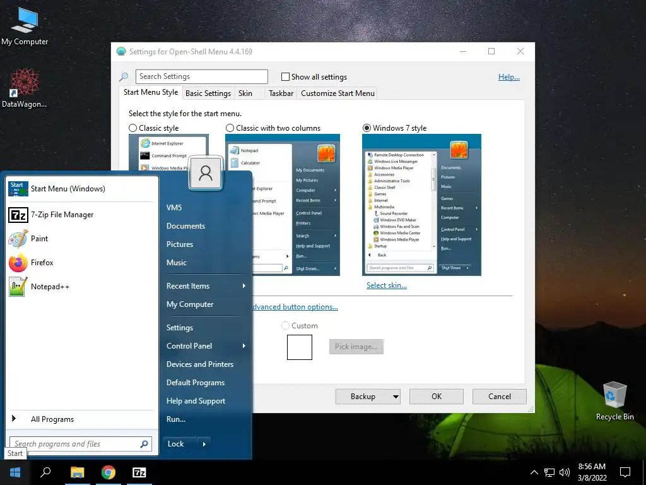Screen dimensions: 646x485
Task: Click Search programs and files box
Action: pos(81,444)
